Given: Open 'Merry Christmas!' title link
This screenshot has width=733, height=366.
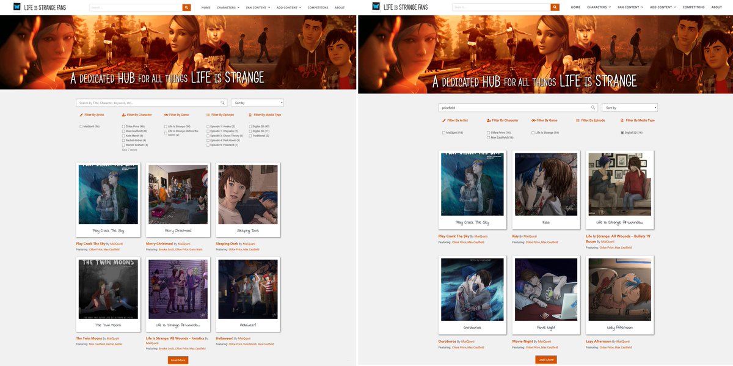Looking at the screenshot, I should click(x=159, y=243).
